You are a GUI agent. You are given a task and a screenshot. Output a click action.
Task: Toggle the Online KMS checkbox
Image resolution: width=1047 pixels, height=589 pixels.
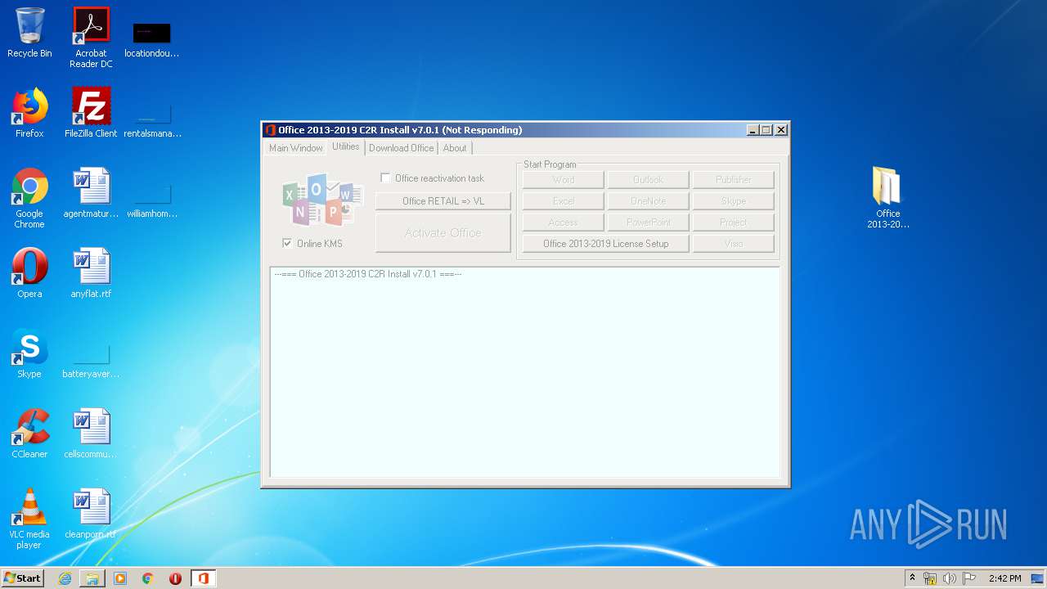pyautogui.click(x=287, y=243)
